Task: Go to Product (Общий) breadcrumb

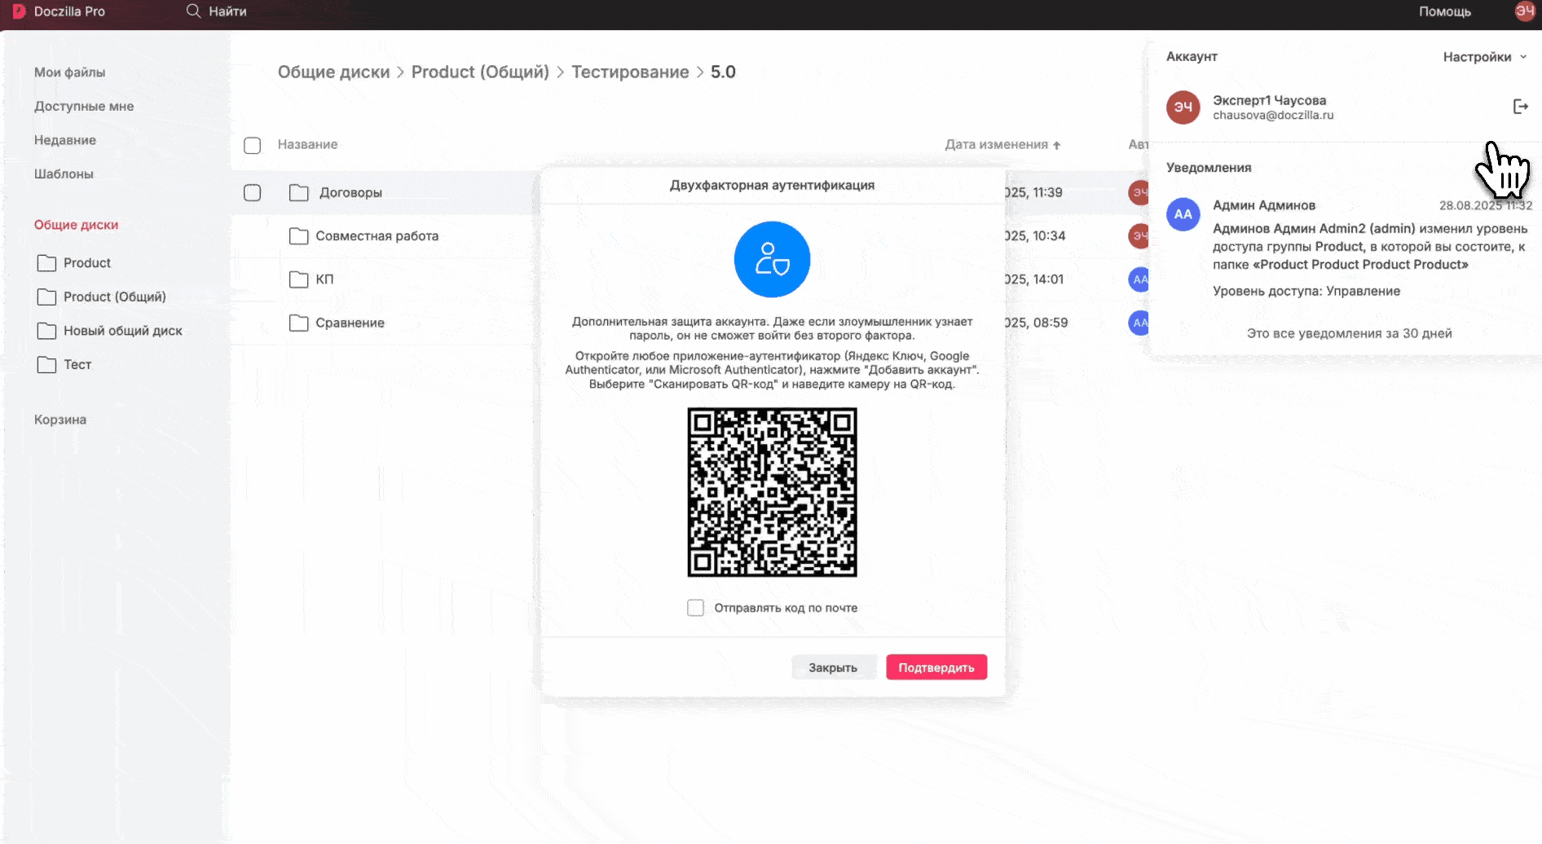Action: point(480,72)
